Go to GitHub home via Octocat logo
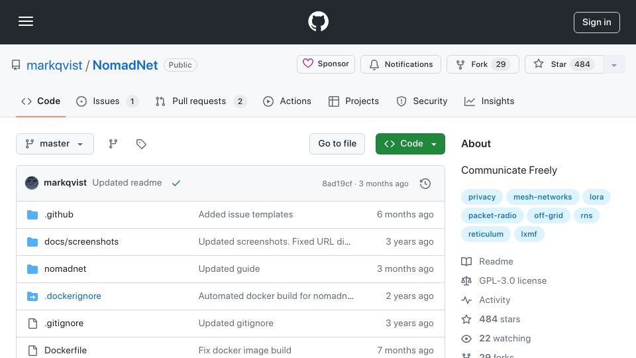This screenshot has width=636, height=358. point(318,21)
